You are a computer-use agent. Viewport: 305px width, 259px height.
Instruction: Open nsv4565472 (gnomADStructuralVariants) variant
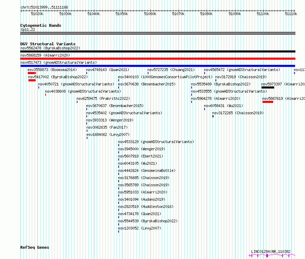click(x=242, y=70)
